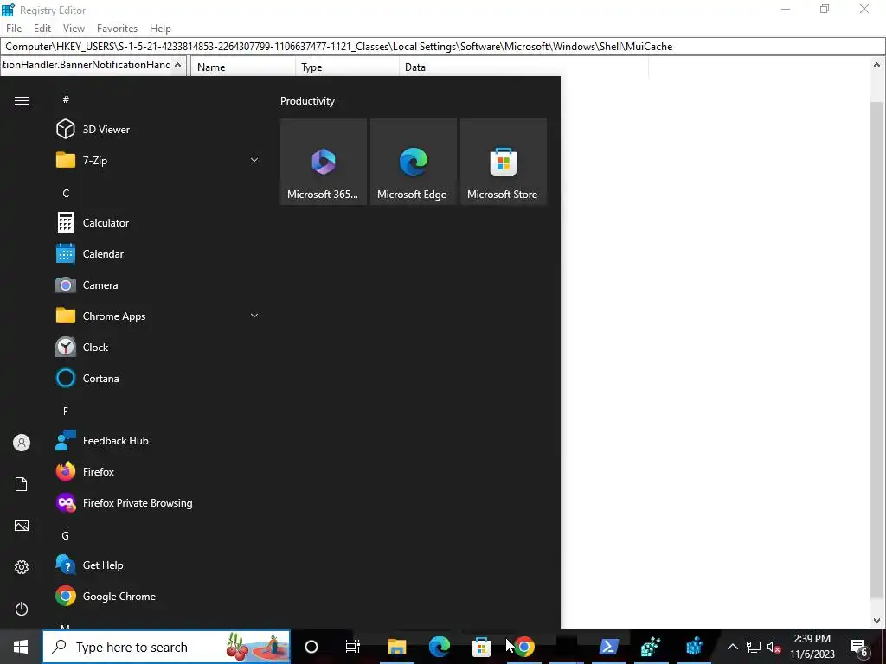Click the values pane scrollbar up arrow

[877, 65]
